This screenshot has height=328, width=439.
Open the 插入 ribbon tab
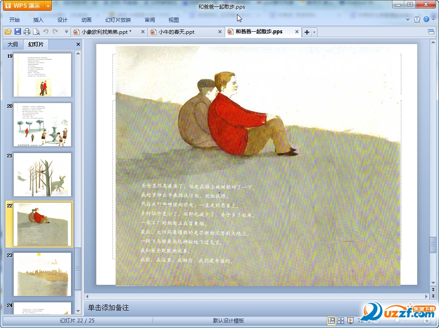(39, 20)
